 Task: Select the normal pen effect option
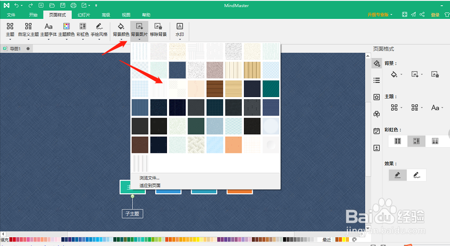[x=397, y=175]
